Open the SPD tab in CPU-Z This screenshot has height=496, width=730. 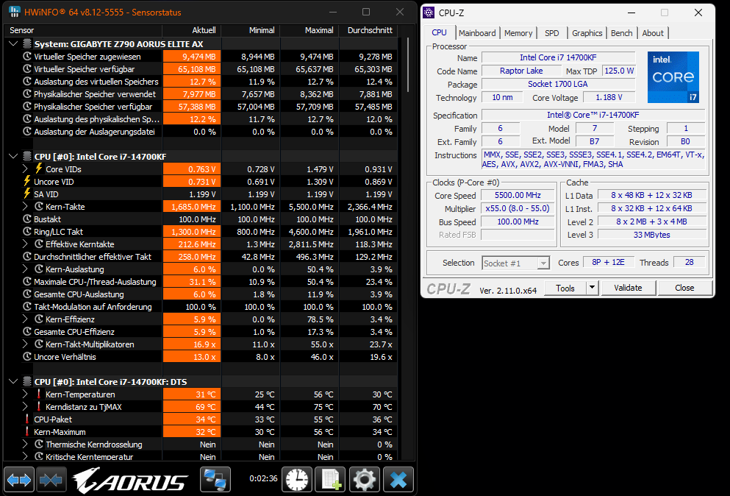[x=551, y=33]
